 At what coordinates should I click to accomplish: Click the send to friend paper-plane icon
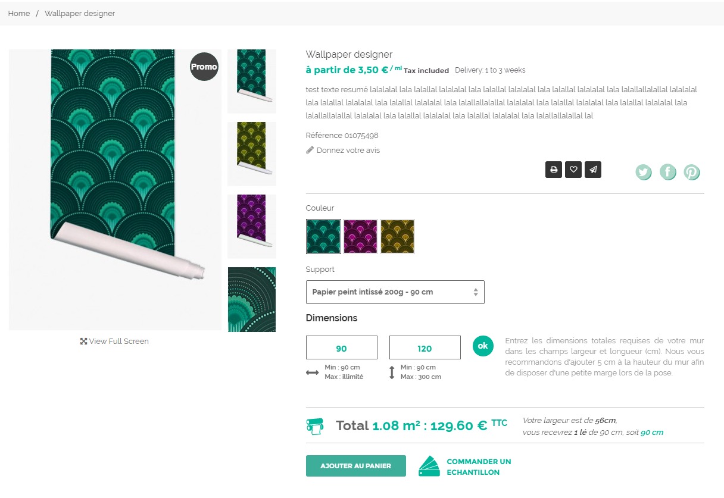point(593,170)
